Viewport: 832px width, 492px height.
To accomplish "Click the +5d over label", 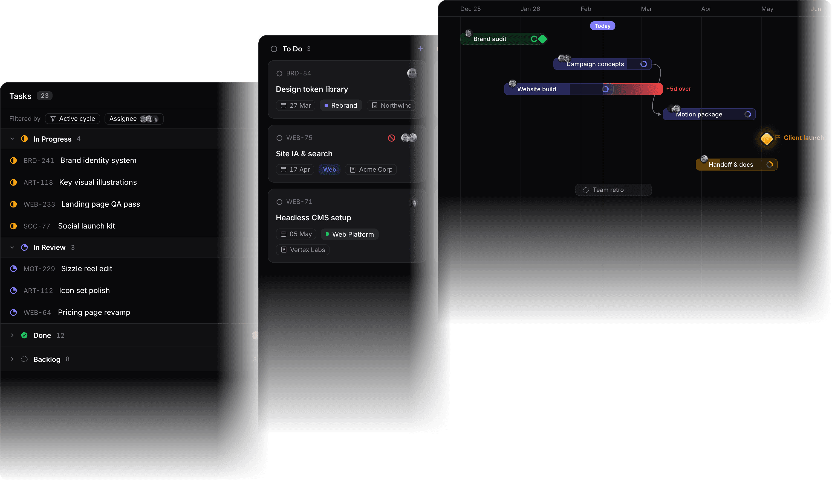I will [678, 89].
